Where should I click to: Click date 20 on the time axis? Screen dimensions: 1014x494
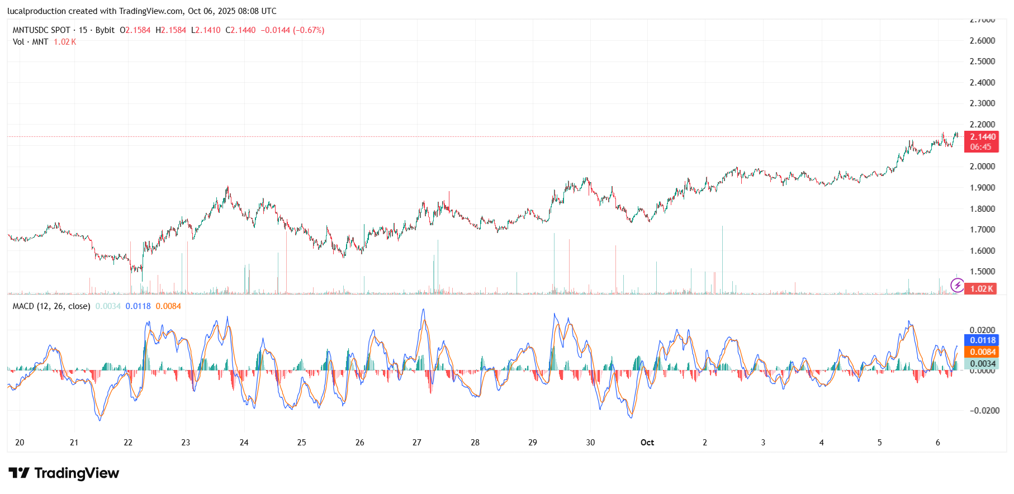click(x=20, y=443)
